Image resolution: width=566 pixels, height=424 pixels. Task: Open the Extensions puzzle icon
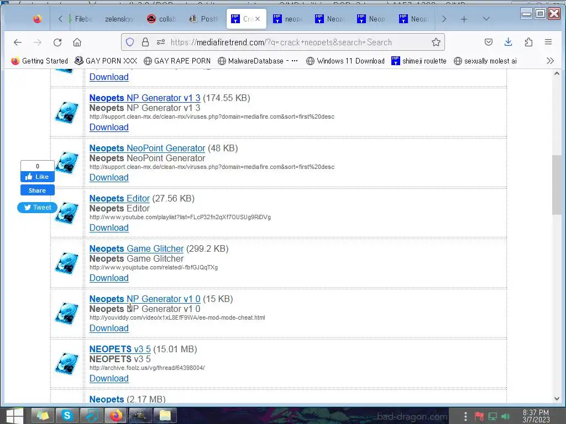click(528, 42)
